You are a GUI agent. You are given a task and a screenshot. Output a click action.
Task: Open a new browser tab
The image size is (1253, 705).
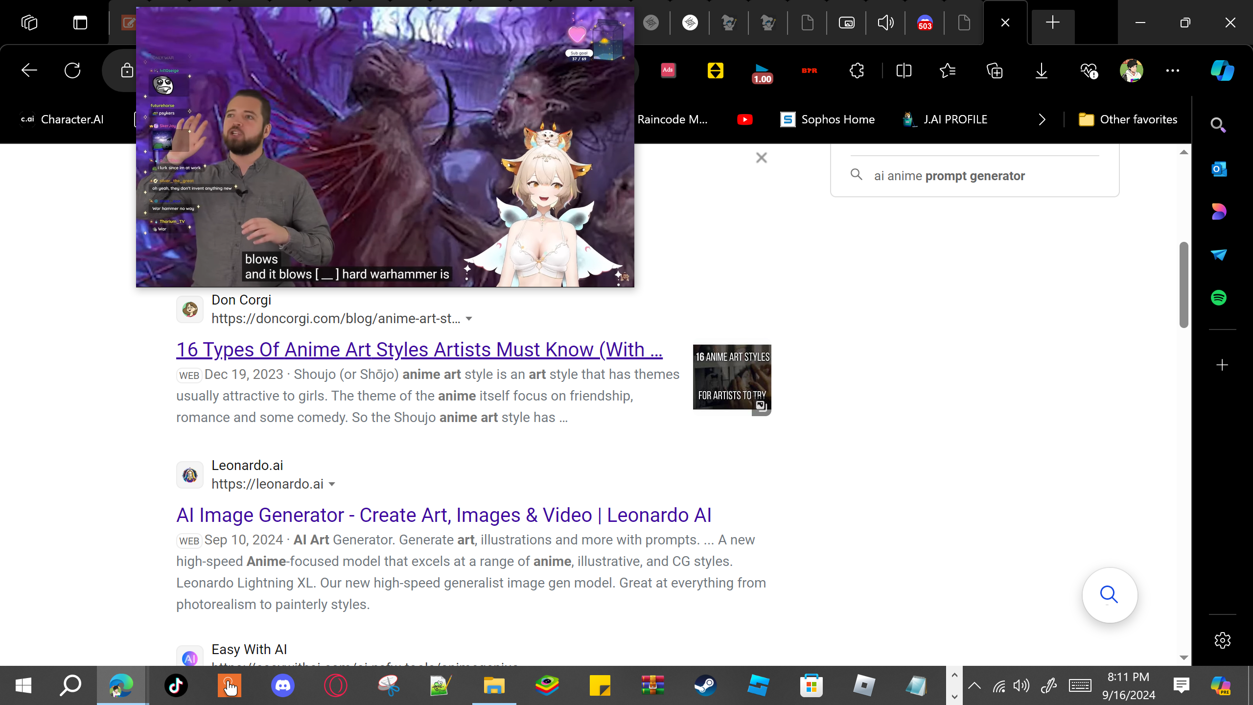1053,23
